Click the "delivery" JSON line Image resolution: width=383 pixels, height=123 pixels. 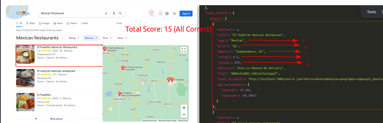[251, 68]
